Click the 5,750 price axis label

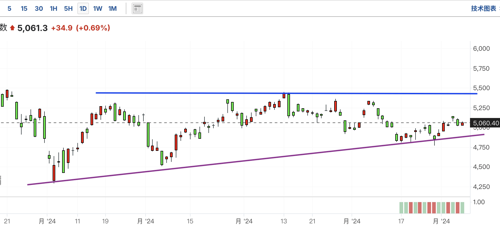pos(481,69)
